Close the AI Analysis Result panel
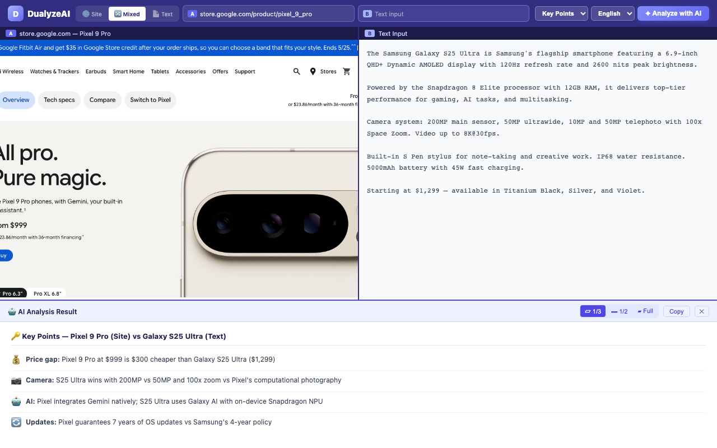Image resolution: width=717 pixels, height=448 pixels. 702,311
